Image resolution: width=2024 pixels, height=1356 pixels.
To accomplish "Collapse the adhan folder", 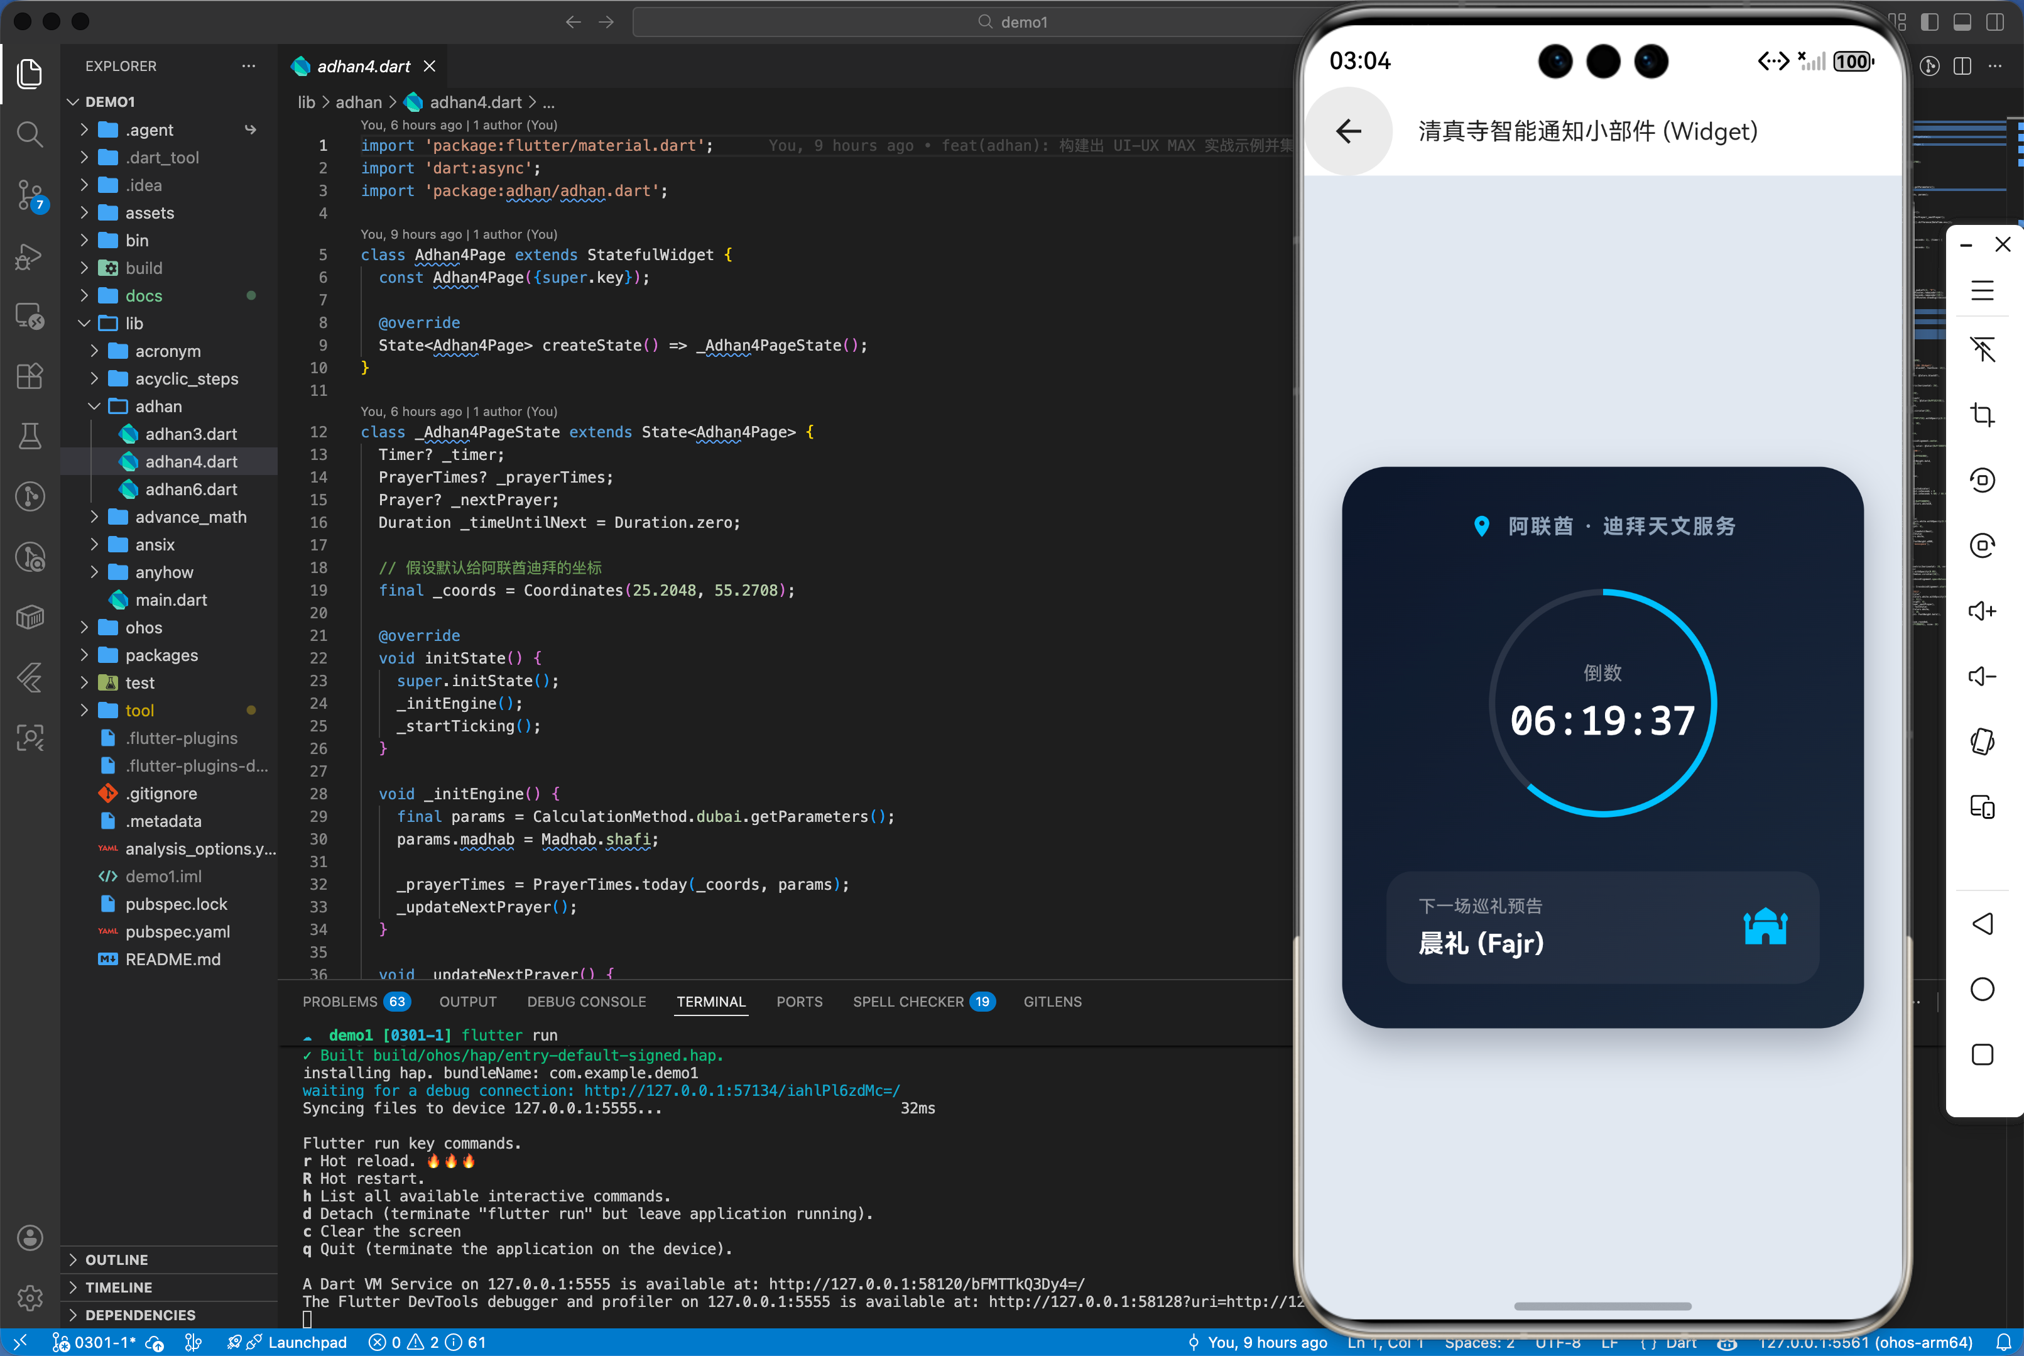I will (157, 407).
